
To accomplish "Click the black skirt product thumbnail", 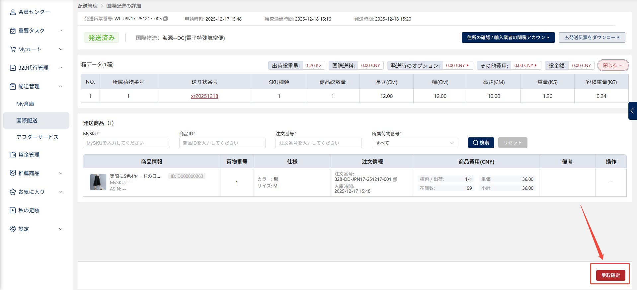I will point(98,182).
